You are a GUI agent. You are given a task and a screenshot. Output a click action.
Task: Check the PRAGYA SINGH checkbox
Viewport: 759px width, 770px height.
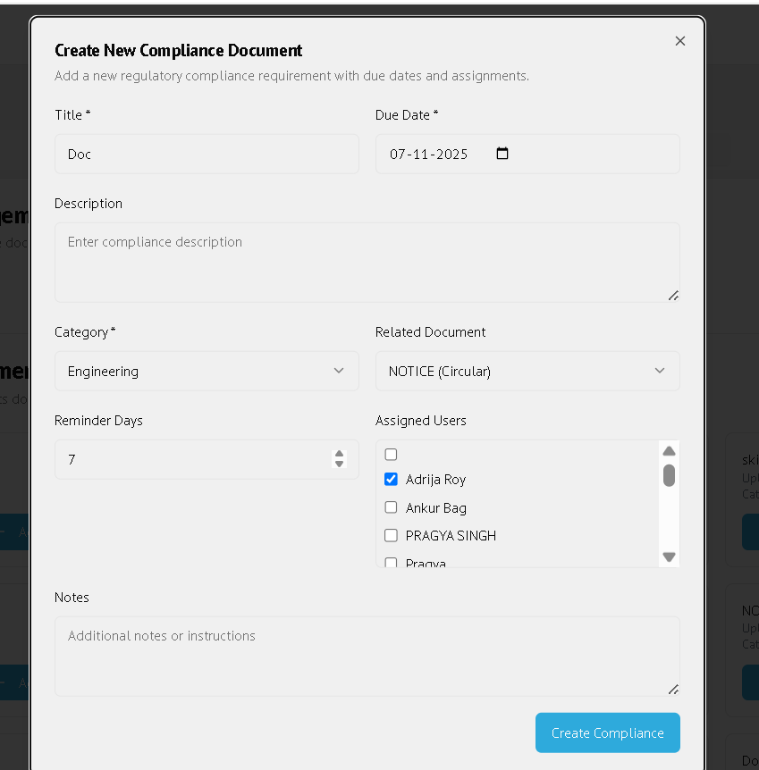tap(391, 535)
